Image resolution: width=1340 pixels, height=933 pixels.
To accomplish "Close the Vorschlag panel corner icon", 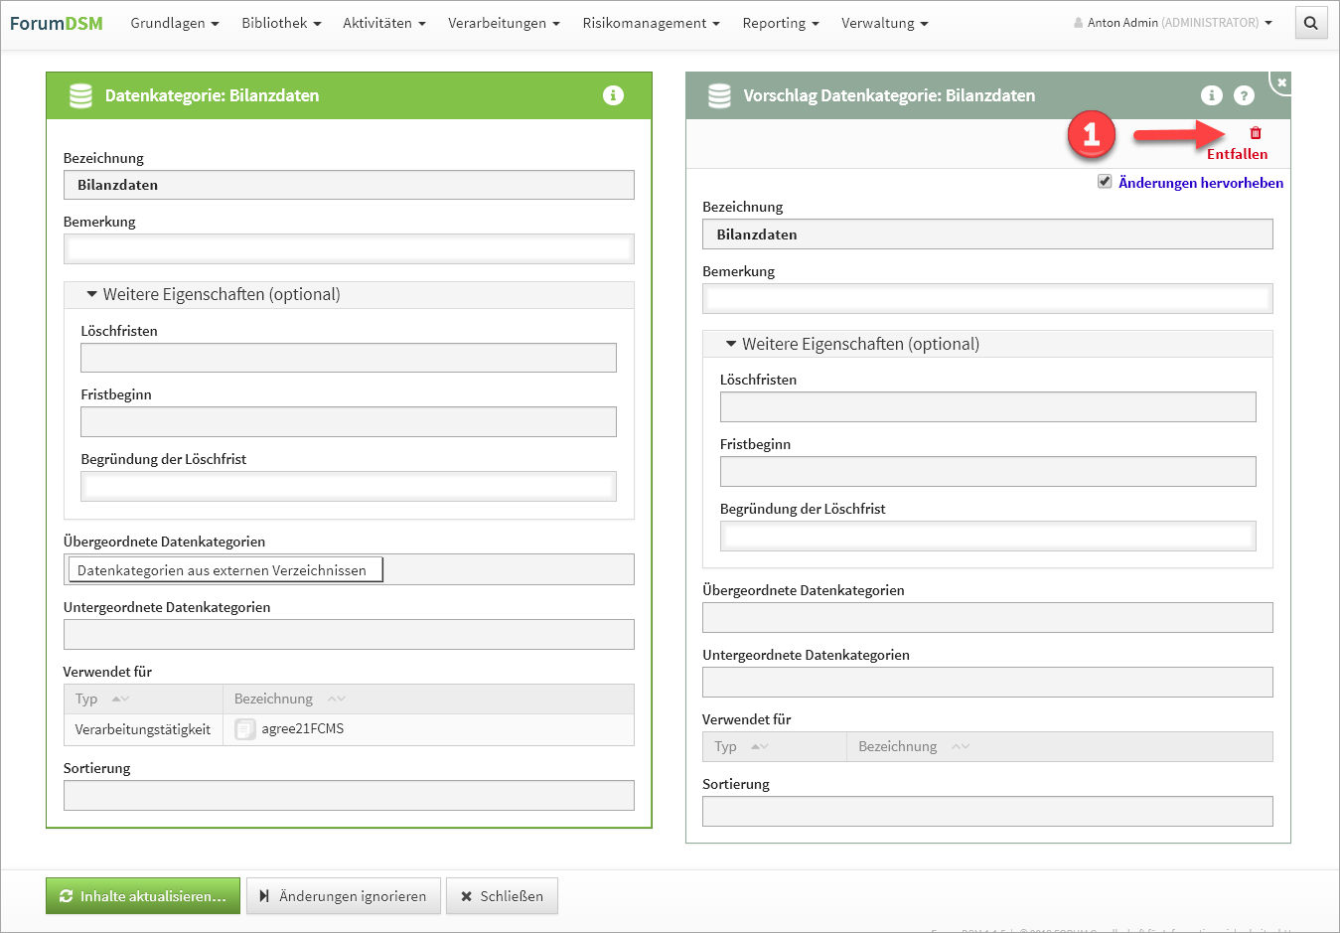I will click(1281, 82).
